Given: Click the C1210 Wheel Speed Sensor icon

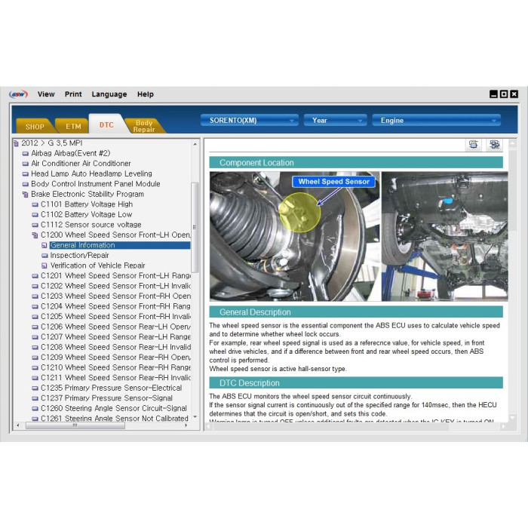Looking at the screenshot, I should pyautogui.click(x=35, y=368).
